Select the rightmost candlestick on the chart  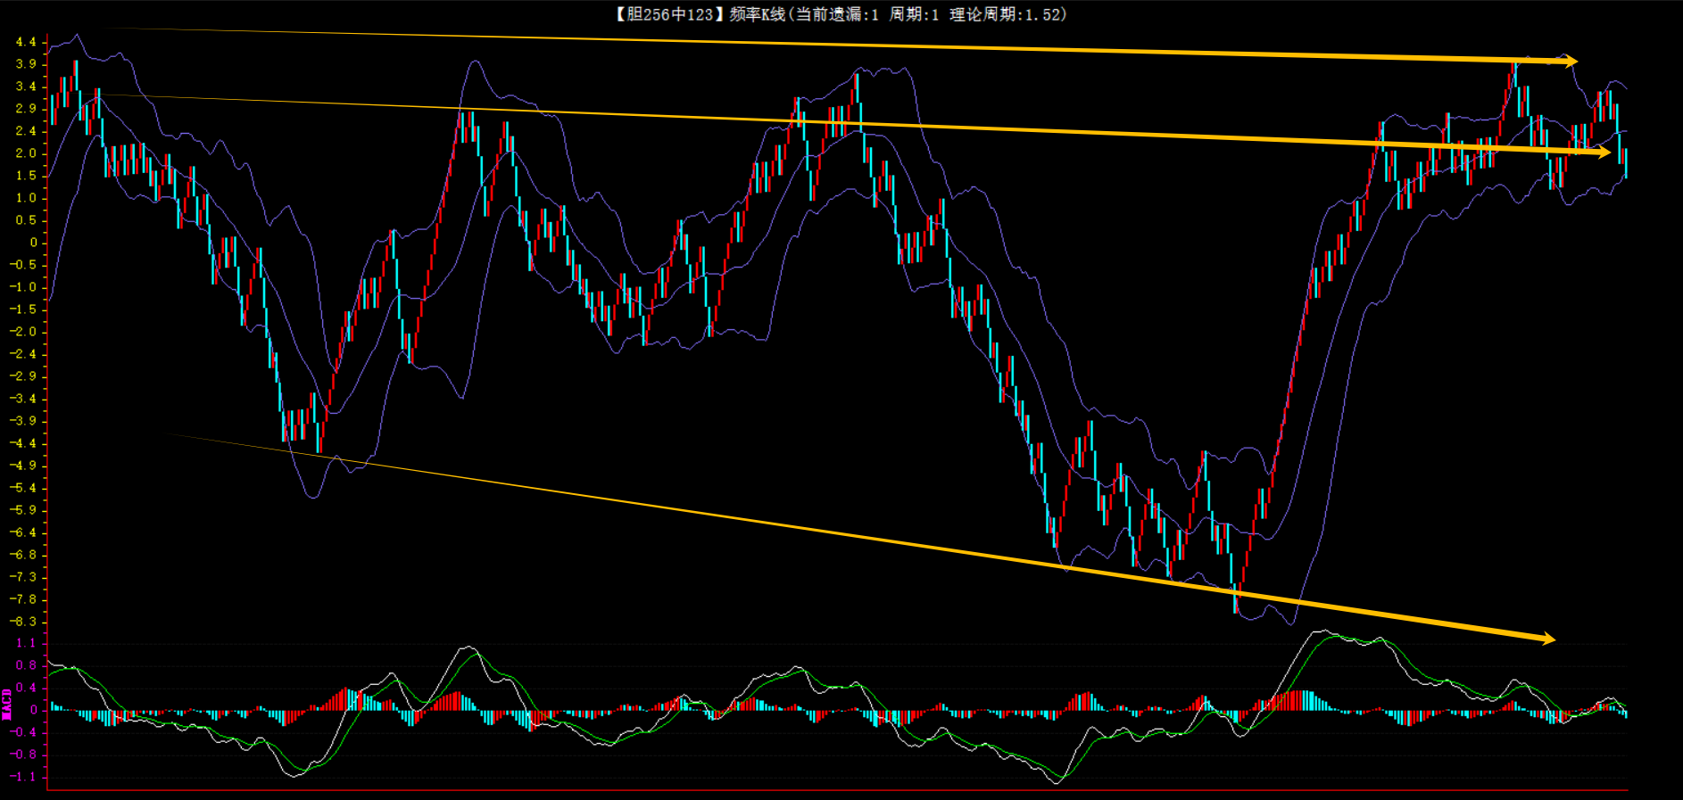(1625, 163)
